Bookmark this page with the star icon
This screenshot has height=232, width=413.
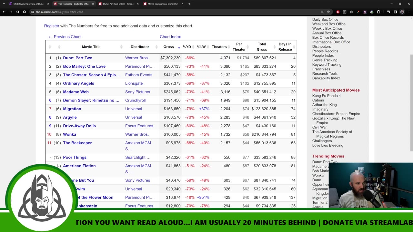[x=328, y=12]
